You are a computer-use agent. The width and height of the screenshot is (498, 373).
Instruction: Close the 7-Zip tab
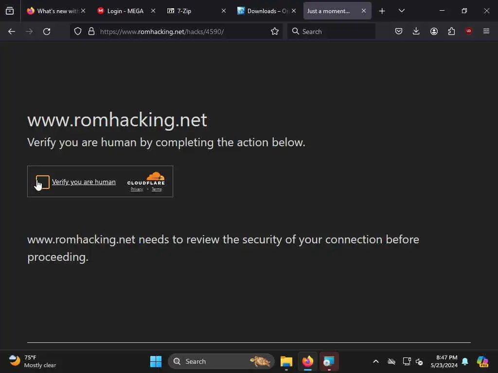point(224,11)
